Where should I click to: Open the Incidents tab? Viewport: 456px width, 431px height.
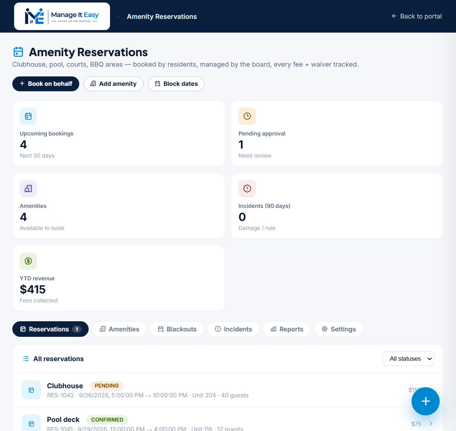coord(233,329)
